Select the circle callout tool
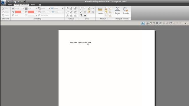189x106 pixels. pyautogui.click(x=68, y=12)
